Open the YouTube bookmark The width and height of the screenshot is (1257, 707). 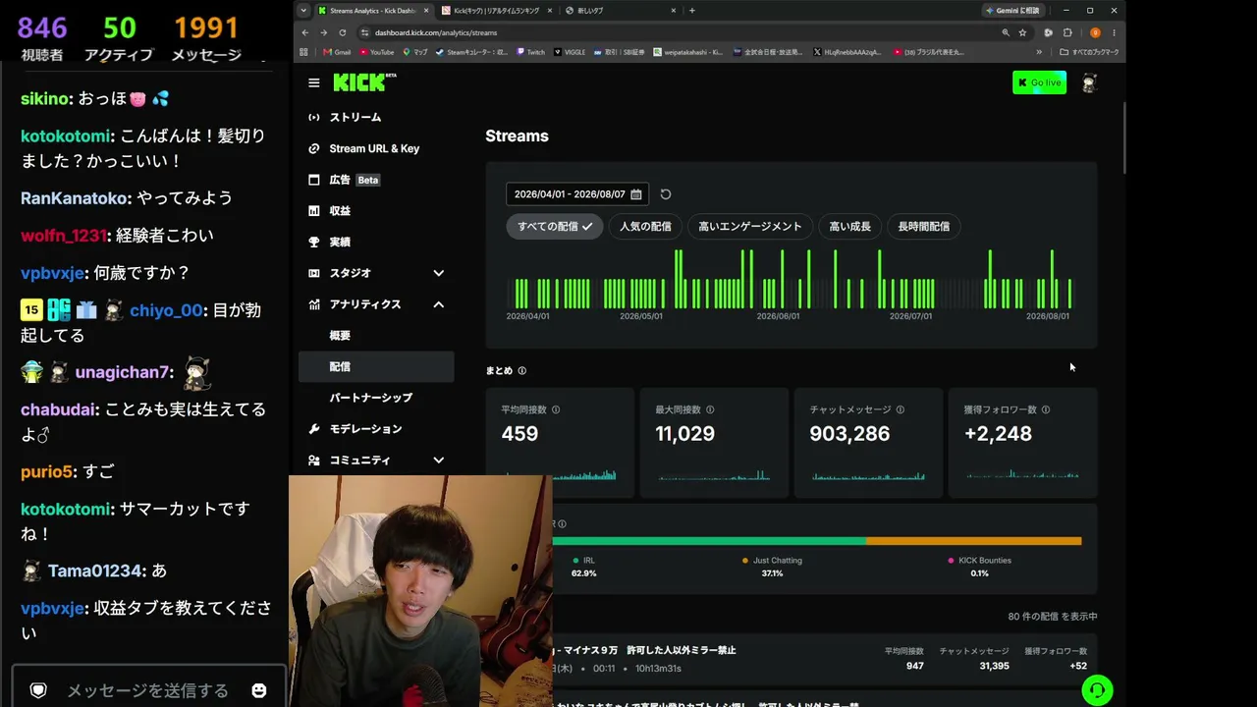pos(377,52)
